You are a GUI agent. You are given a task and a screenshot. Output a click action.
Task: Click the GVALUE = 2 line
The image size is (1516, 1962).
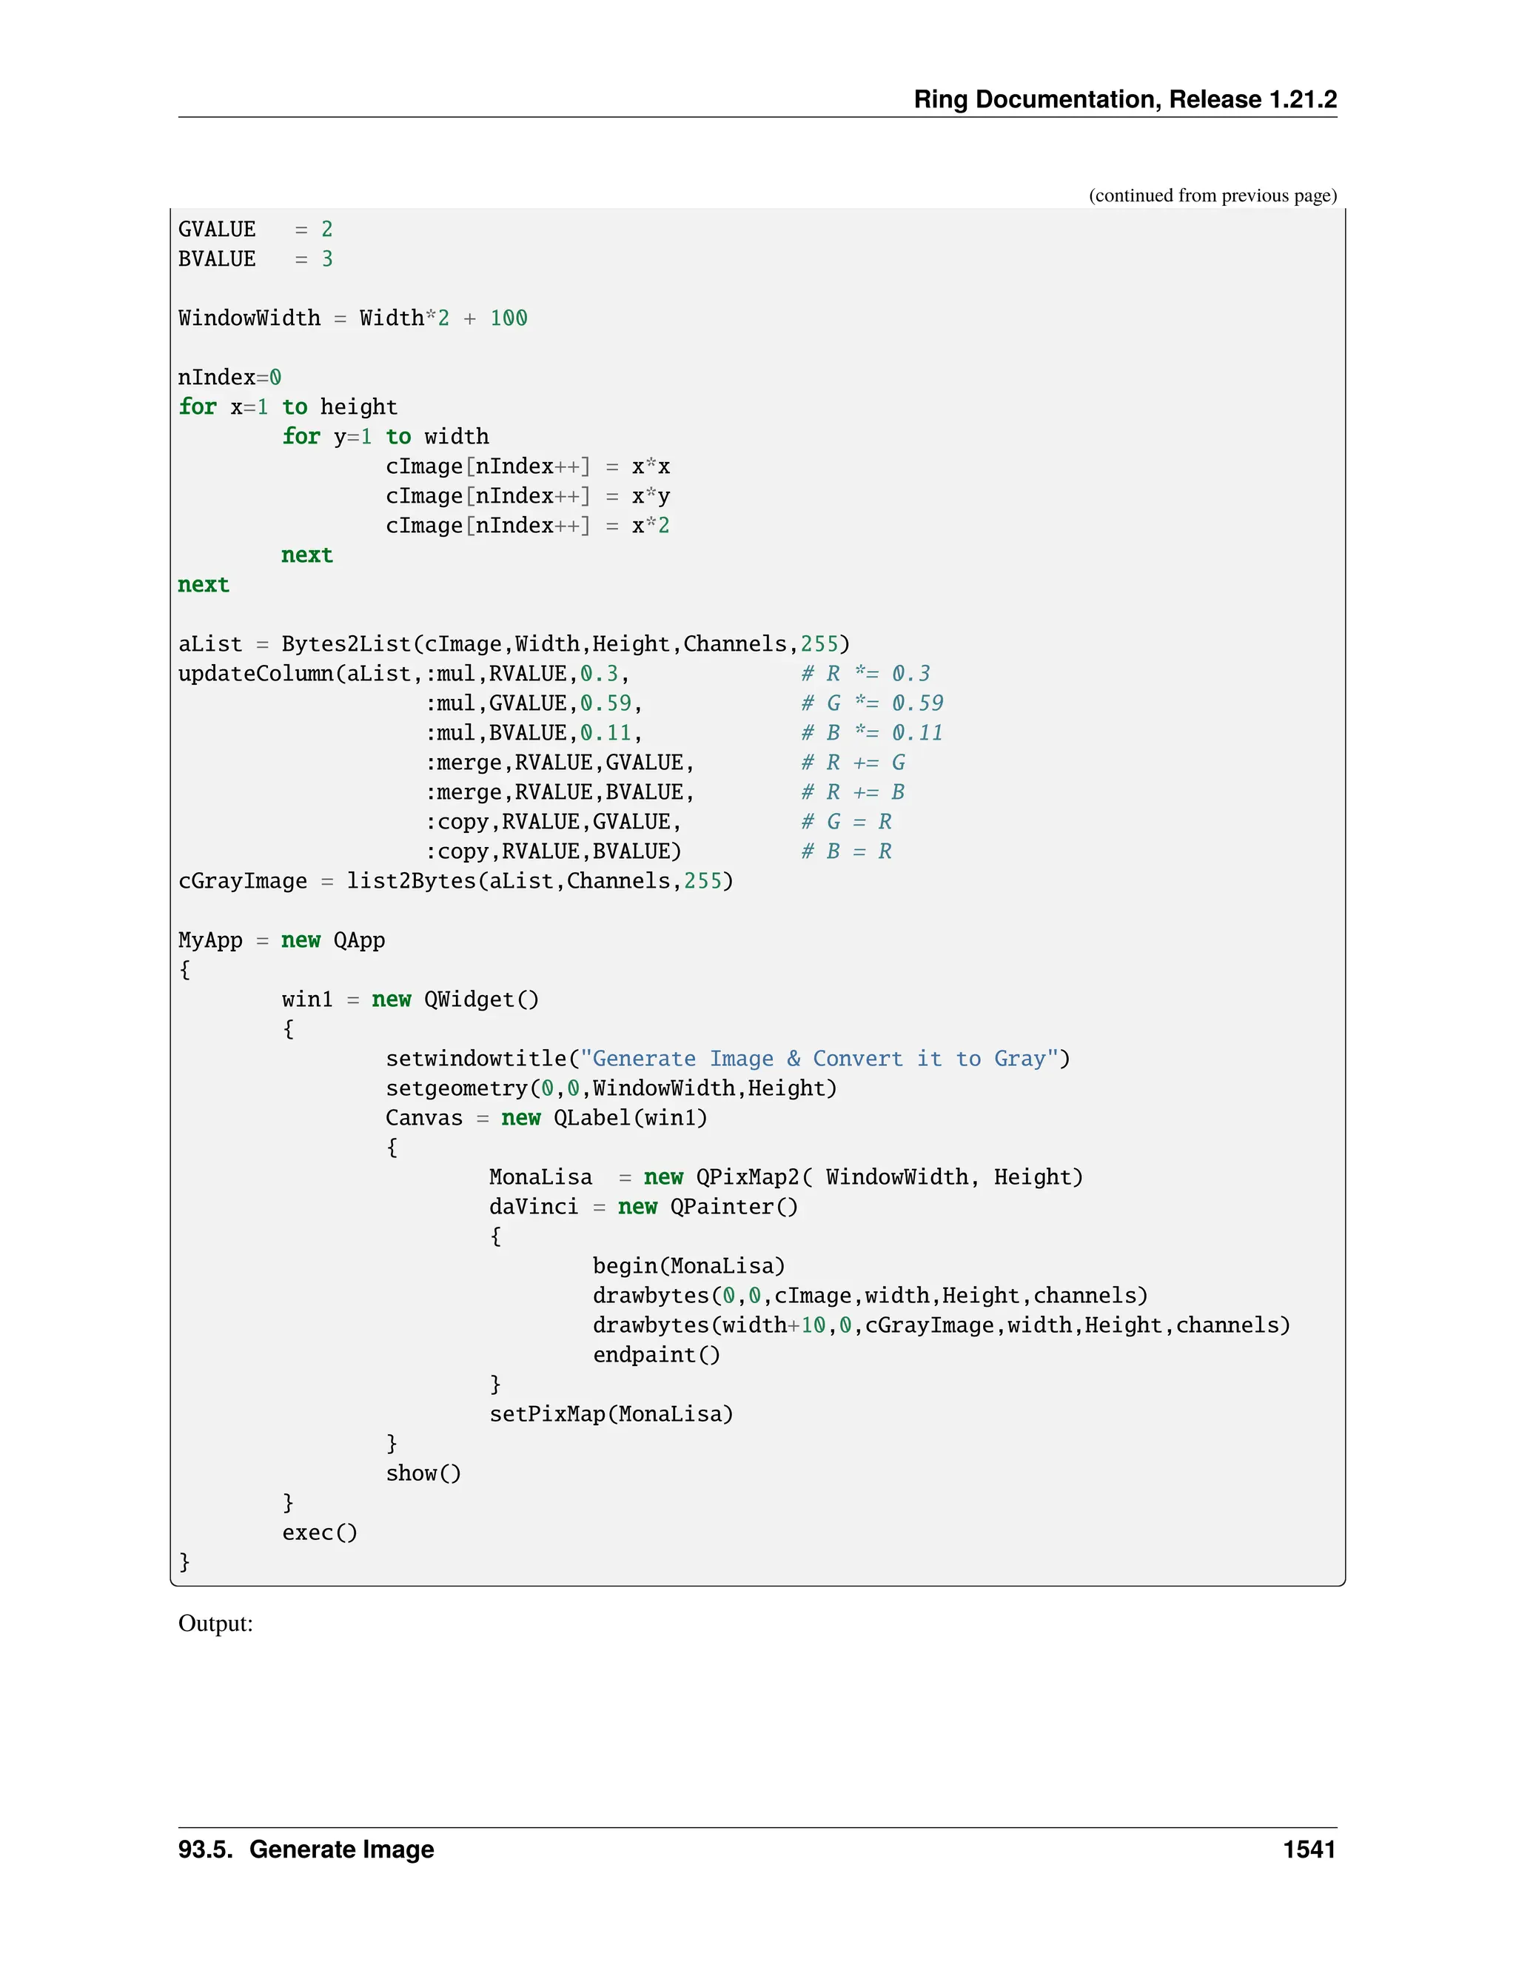[x=255, y=230]
